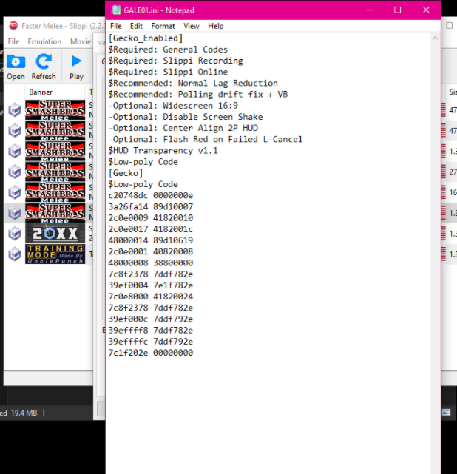The height and width of the screenshot is (474, 457).
Task: Click the [Gecko_Enabled] header line in Notepad
Action: click(146, 38)
